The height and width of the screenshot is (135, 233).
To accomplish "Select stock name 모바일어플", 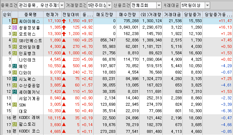I will (29, 47).
